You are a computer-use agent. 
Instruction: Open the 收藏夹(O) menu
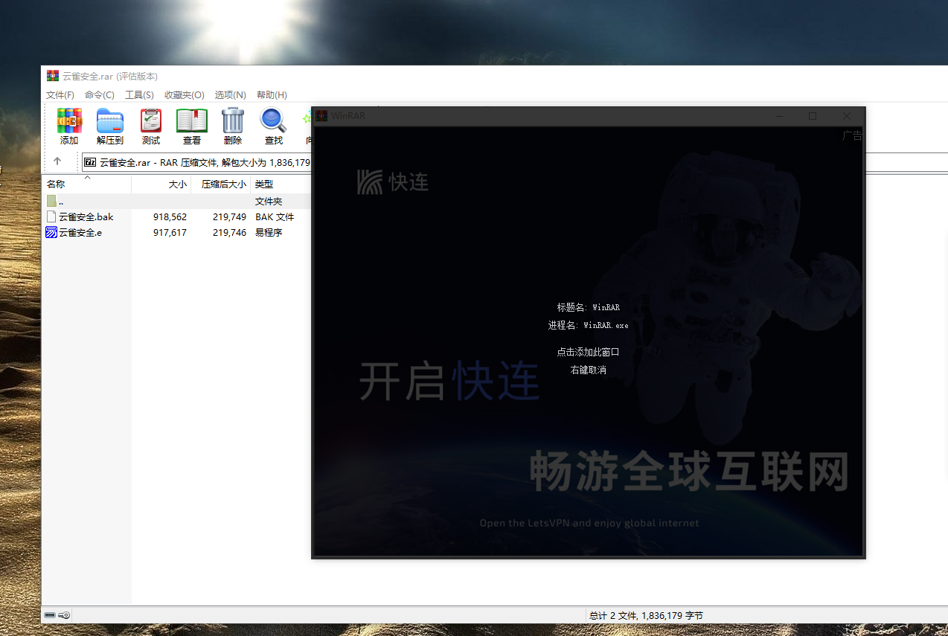pos(185,94)
